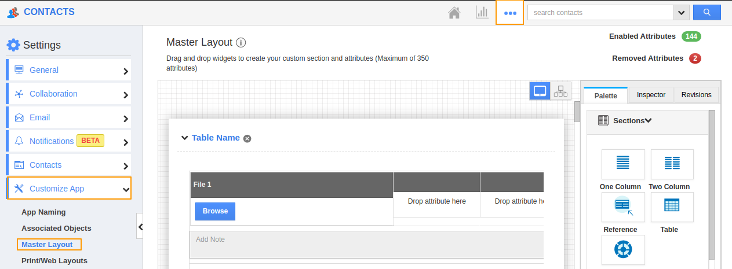Viewport: 732px width, 269px height.
Task: Click the three-dots more options icon
Action: pos(510,13)
